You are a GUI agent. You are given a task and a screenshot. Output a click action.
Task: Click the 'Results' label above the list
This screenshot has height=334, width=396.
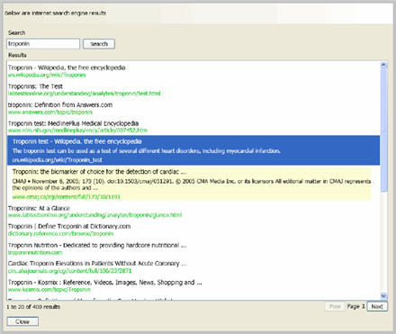click(x=17, y=55)
